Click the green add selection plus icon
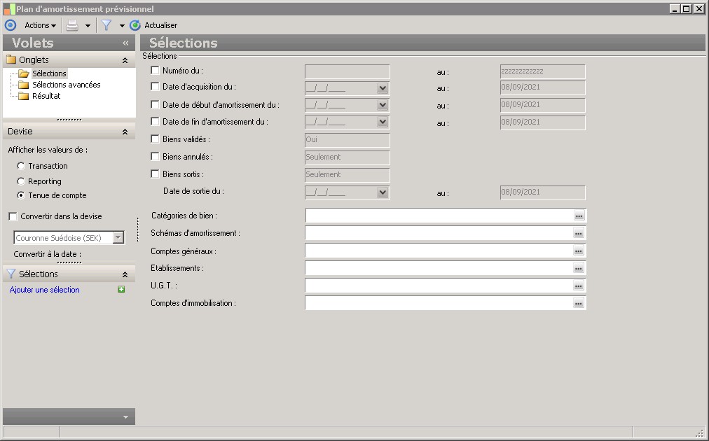The image size is (709, 441). 121,289
